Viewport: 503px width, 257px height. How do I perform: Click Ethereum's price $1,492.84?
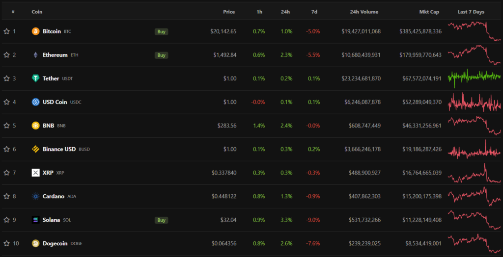coord(225,55)
